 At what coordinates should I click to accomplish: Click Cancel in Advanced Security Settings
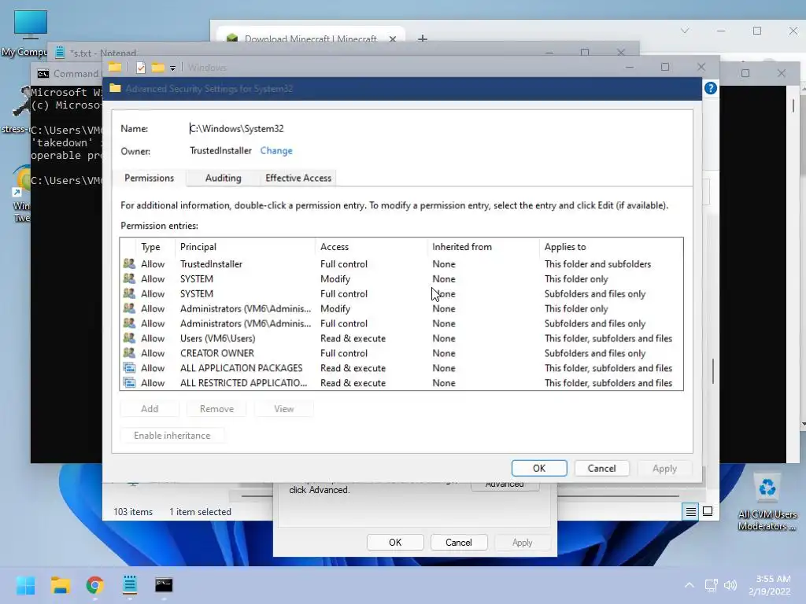(x=601, y=468)
